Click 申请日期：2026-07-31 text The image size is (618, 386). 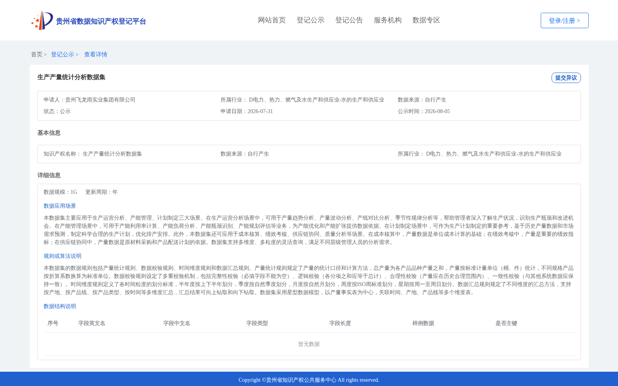pos(247,111)
